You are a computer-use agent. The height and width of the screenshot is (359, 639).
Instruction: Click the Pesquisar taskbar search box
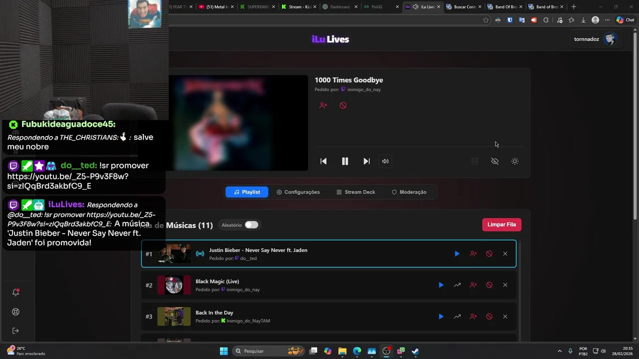(269, 351)
